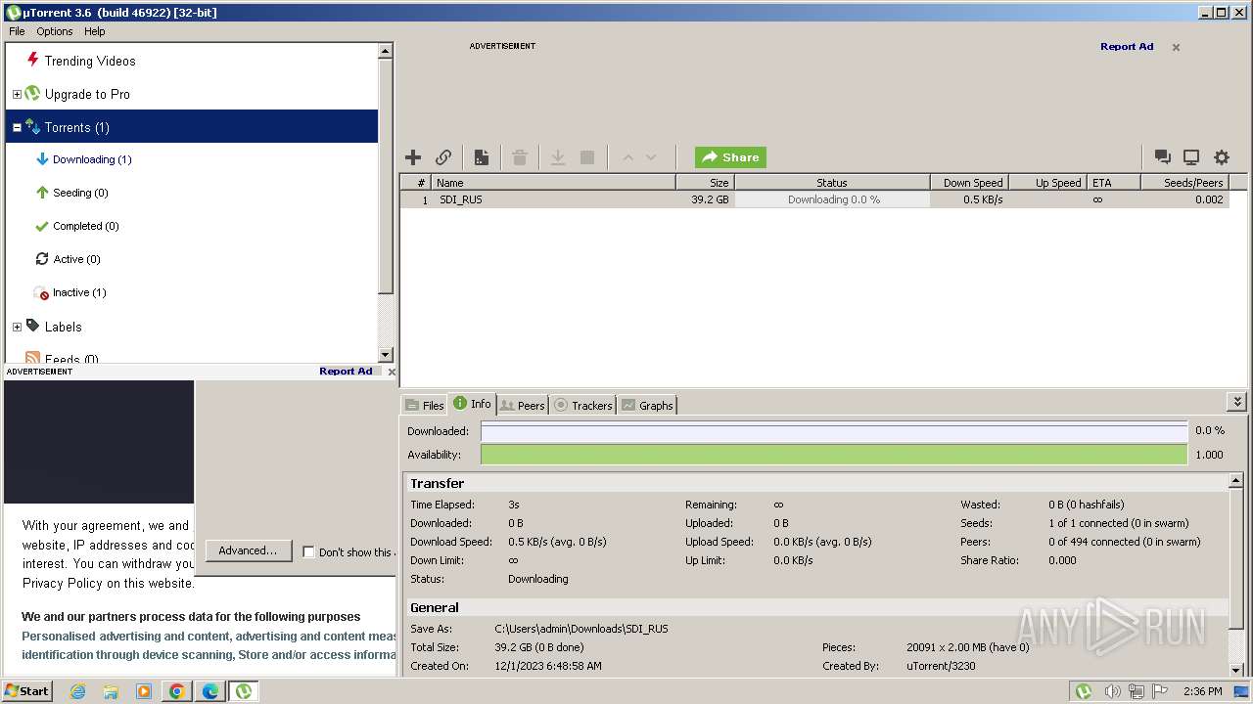Sort torrents by Status column header
This screenshot has width=1253, height=704.
click(x=832, y=183)
